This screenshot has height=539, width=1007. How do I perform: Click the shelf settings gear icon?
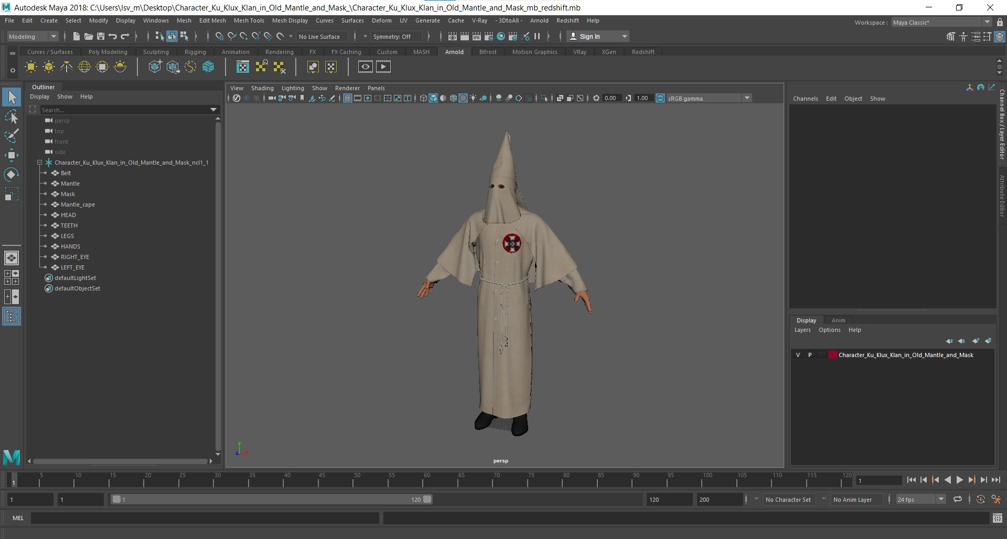(x=13, y=70)
